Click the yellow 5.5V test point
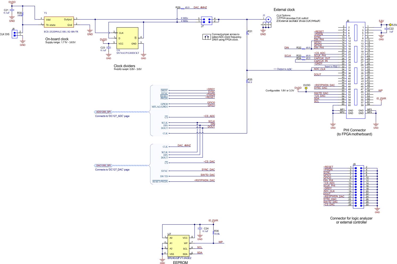This screenshot has height=264, width=397. coord(391,25)
